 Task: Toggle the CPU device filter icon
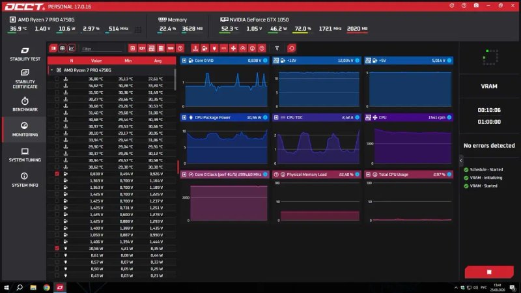tap(133, 48)
